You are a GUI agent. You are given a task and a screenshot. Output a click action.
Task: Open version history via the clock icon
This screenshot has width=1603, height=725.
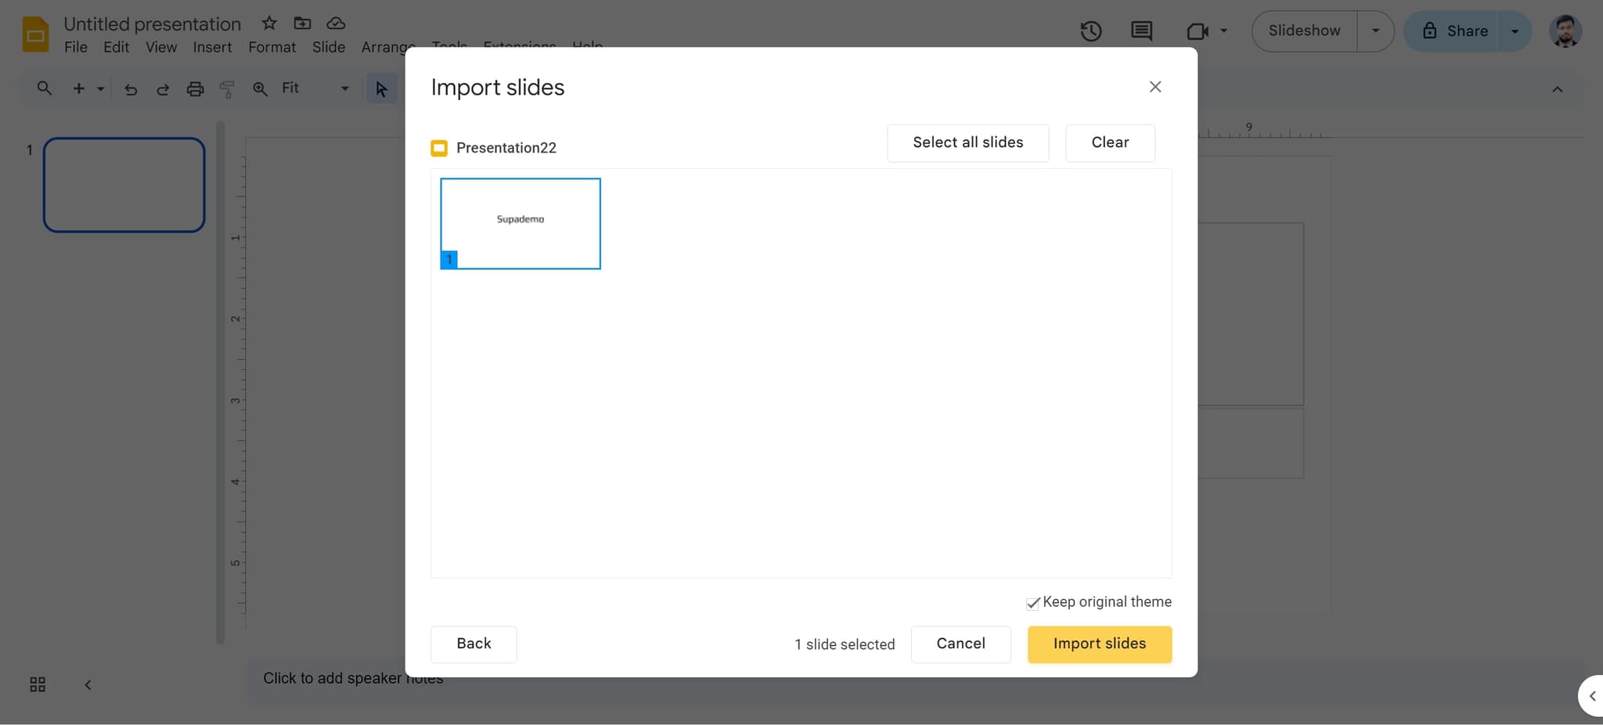(x=1090, y=31)
